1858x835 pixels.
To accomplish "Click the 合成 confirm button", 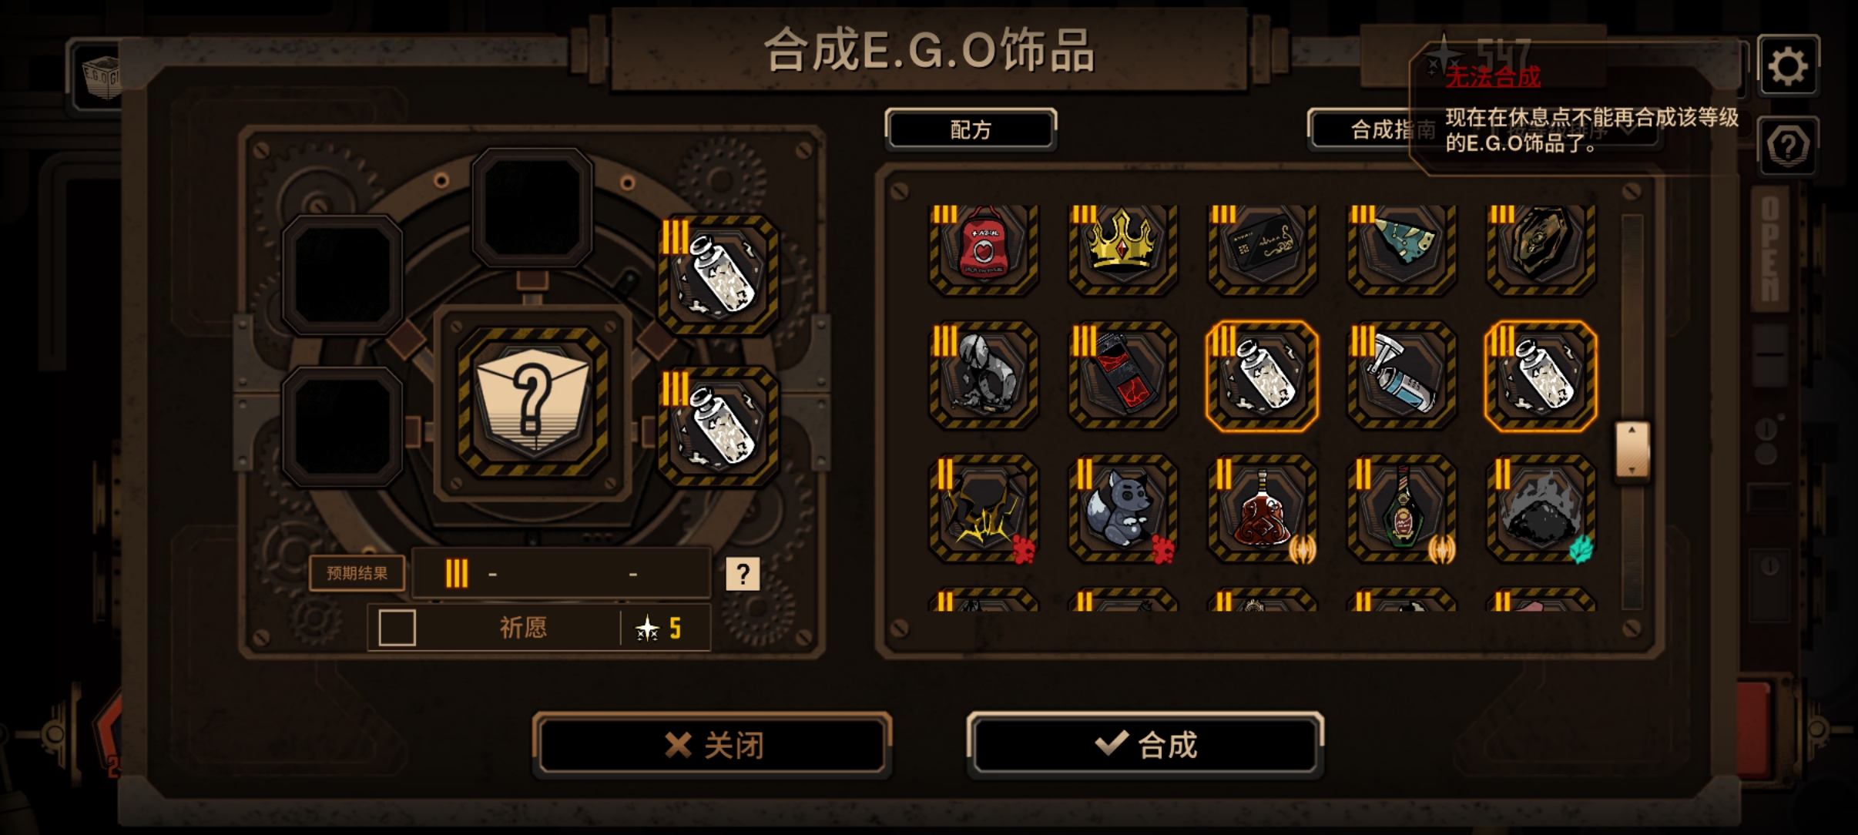I will pos(1145,744).
